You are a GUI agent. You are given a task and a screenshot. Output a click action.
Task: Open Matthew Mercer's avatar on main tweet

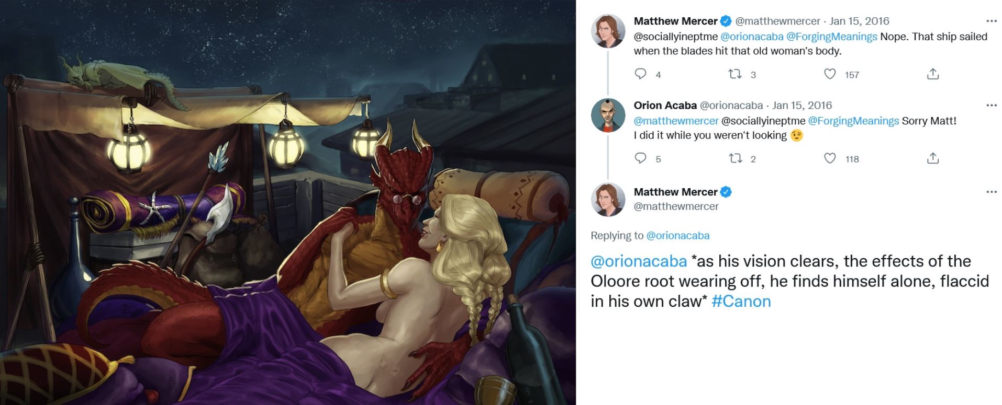tap(608, 200)
